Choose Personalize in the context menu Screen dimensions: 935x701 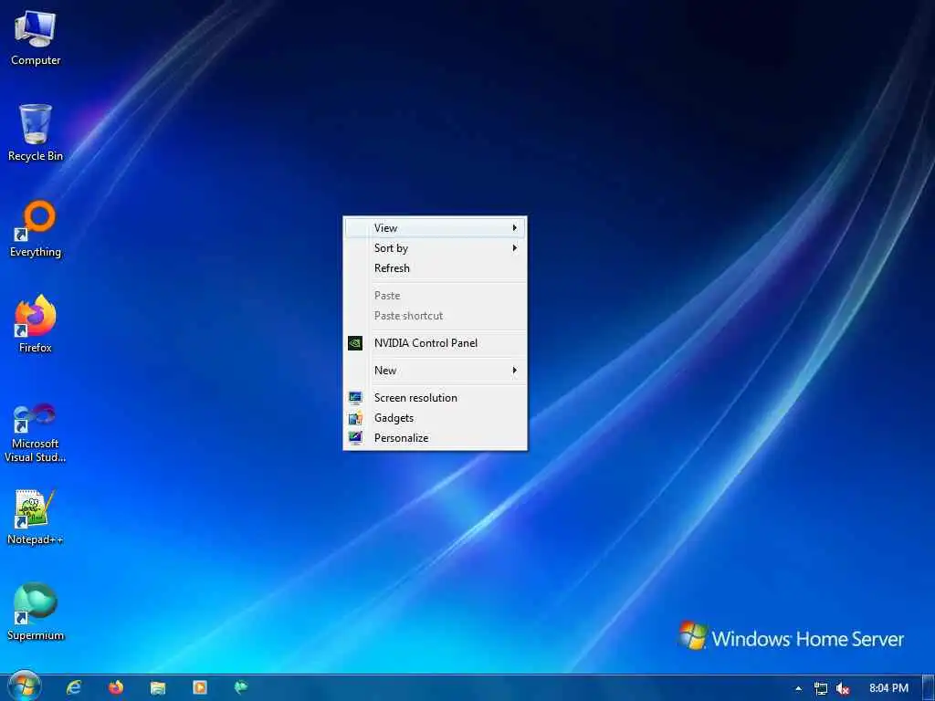[x=436, y=438]
